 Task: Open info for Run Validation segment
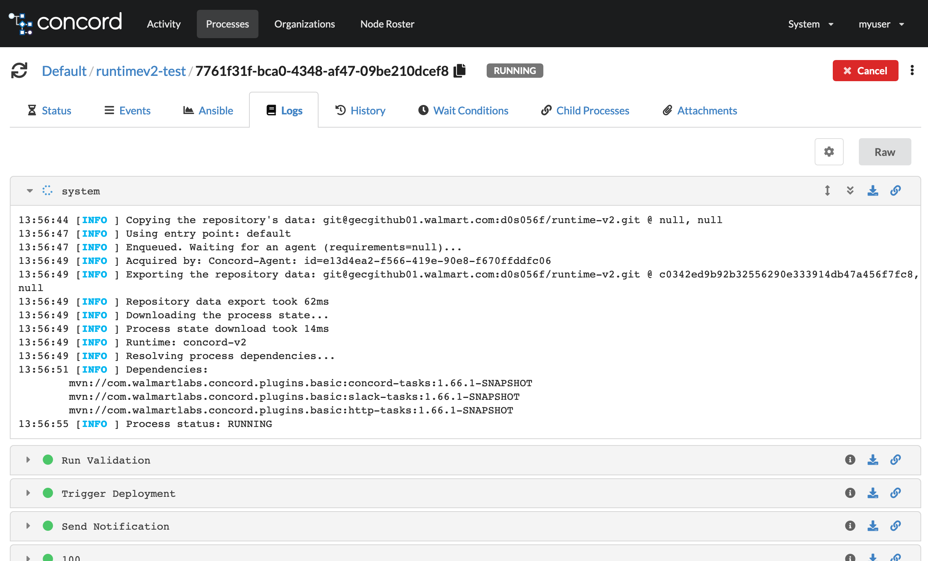pyautogui.click(x=850, y=460)
